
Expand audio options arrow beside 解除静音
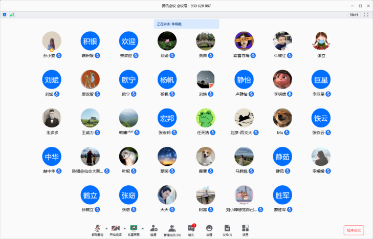click(x=106, y=228)
